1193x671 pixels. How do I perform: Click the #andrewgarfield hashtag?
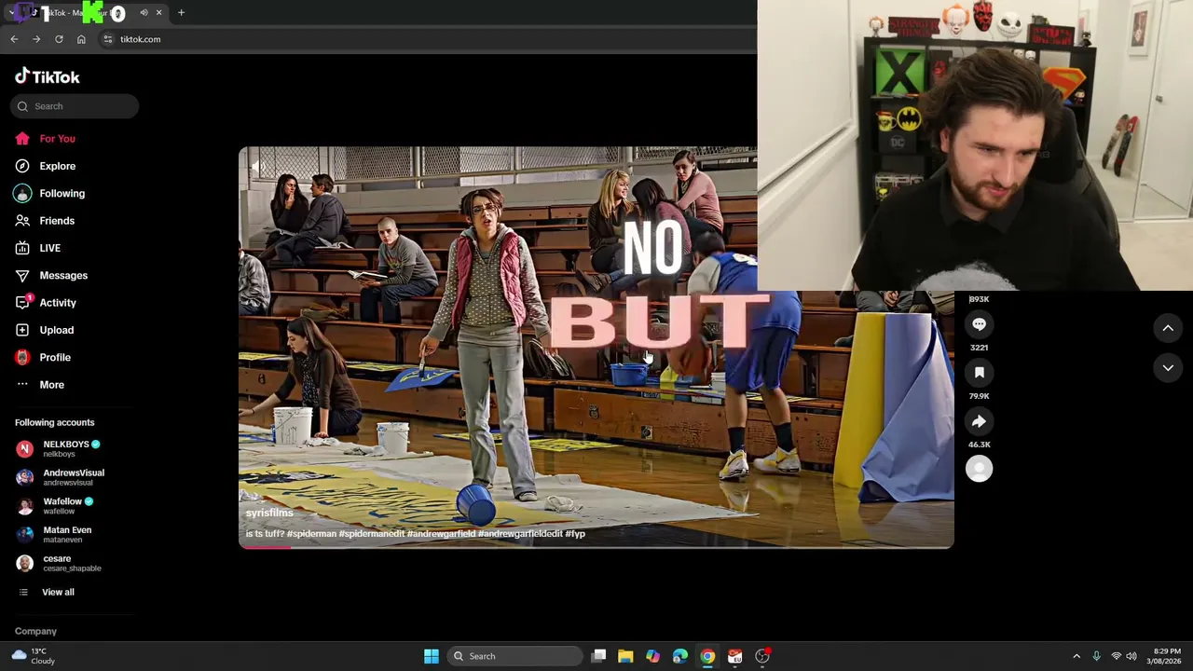[x=442, y=534]
